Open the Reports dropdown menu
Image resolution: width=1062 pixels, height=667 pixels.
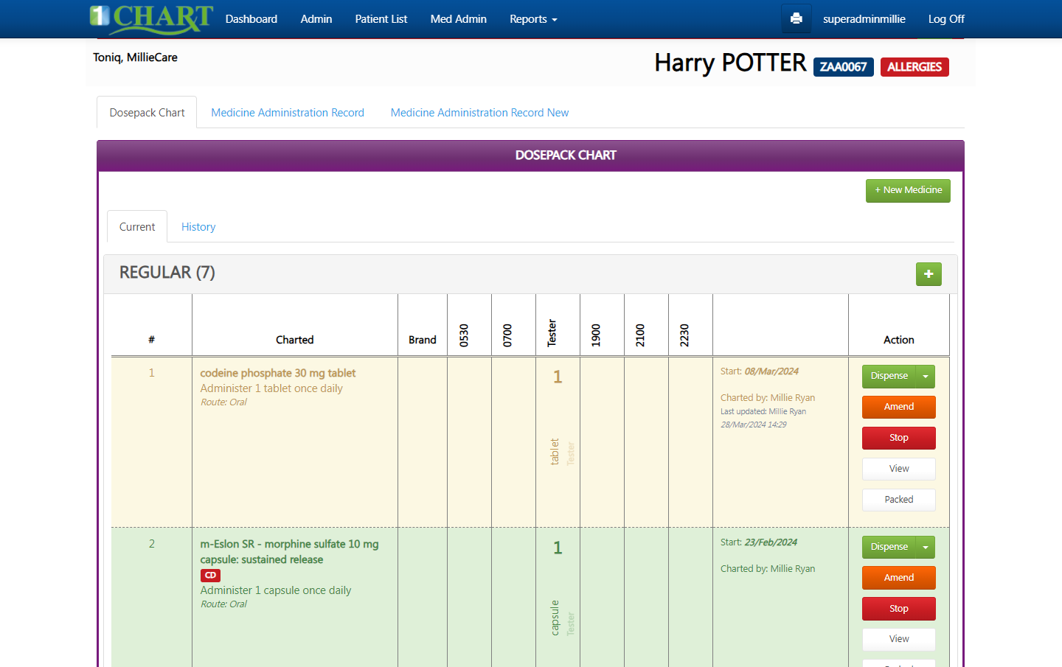pos(532,19)
